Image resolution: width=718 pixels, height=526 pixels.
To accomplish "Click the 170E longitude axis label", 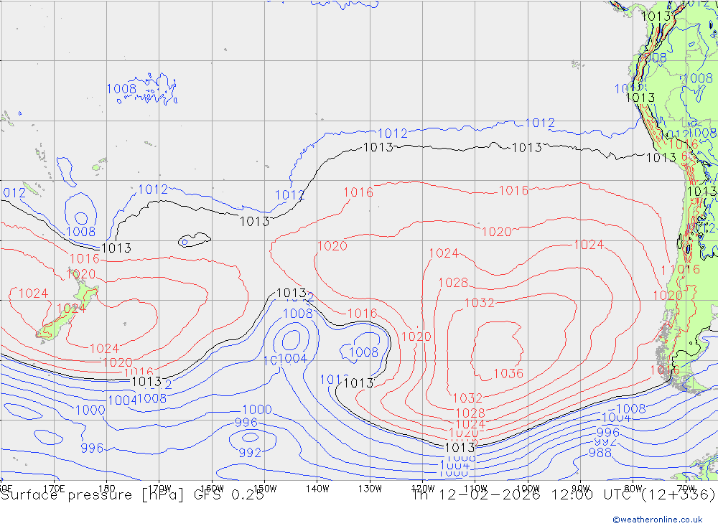I will point(55,488).
